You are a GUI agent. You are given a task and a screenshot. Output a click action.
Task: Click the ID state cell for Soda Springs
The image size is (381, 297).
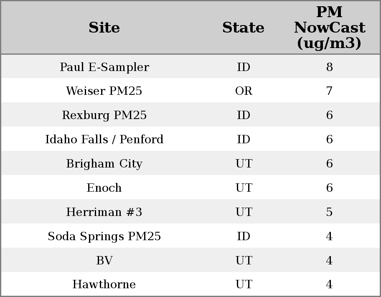tap(244, 236)
